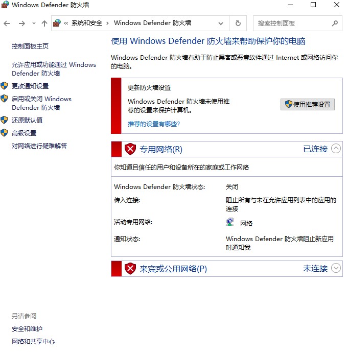Click the search magnifier icon
347x355 pixels.
[x=335, y=23]
